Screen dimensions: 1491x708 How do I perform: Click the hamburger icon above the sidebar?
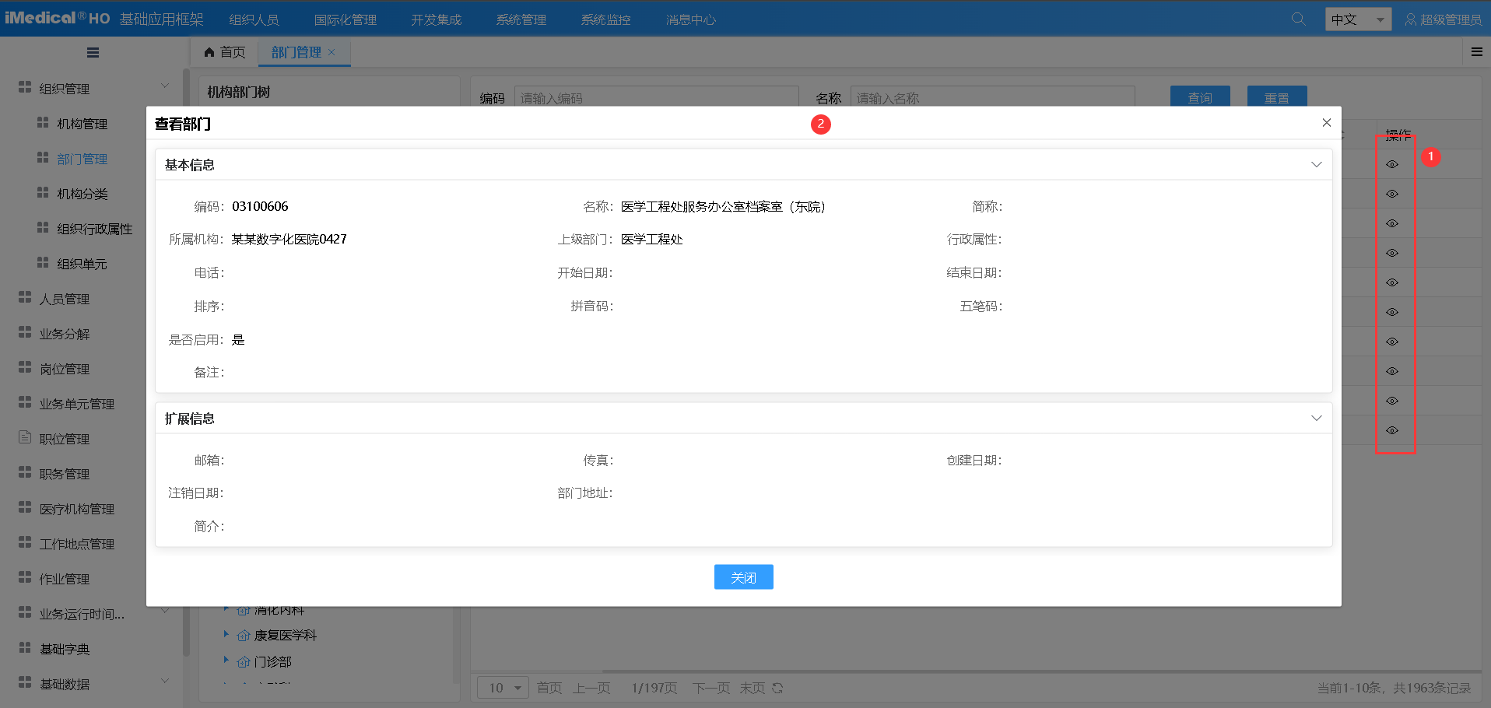[x=93, y=52]
